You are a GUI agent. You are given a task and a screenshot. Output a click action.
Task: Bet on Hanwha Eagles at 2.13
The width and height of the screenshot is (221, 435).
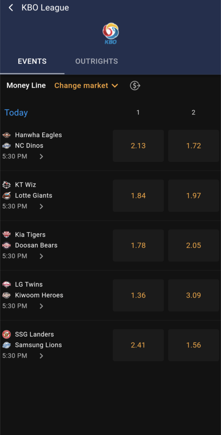coord(138,146)
